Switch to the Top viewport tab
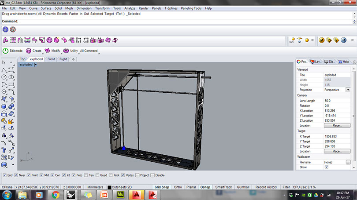357x200 pixels. (22, 59)
